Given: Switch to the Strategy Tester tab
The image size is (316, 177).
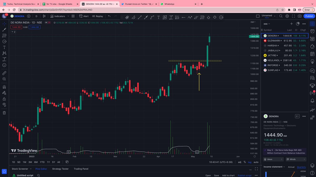Looking at the screenshot, I should coord(60,169).
